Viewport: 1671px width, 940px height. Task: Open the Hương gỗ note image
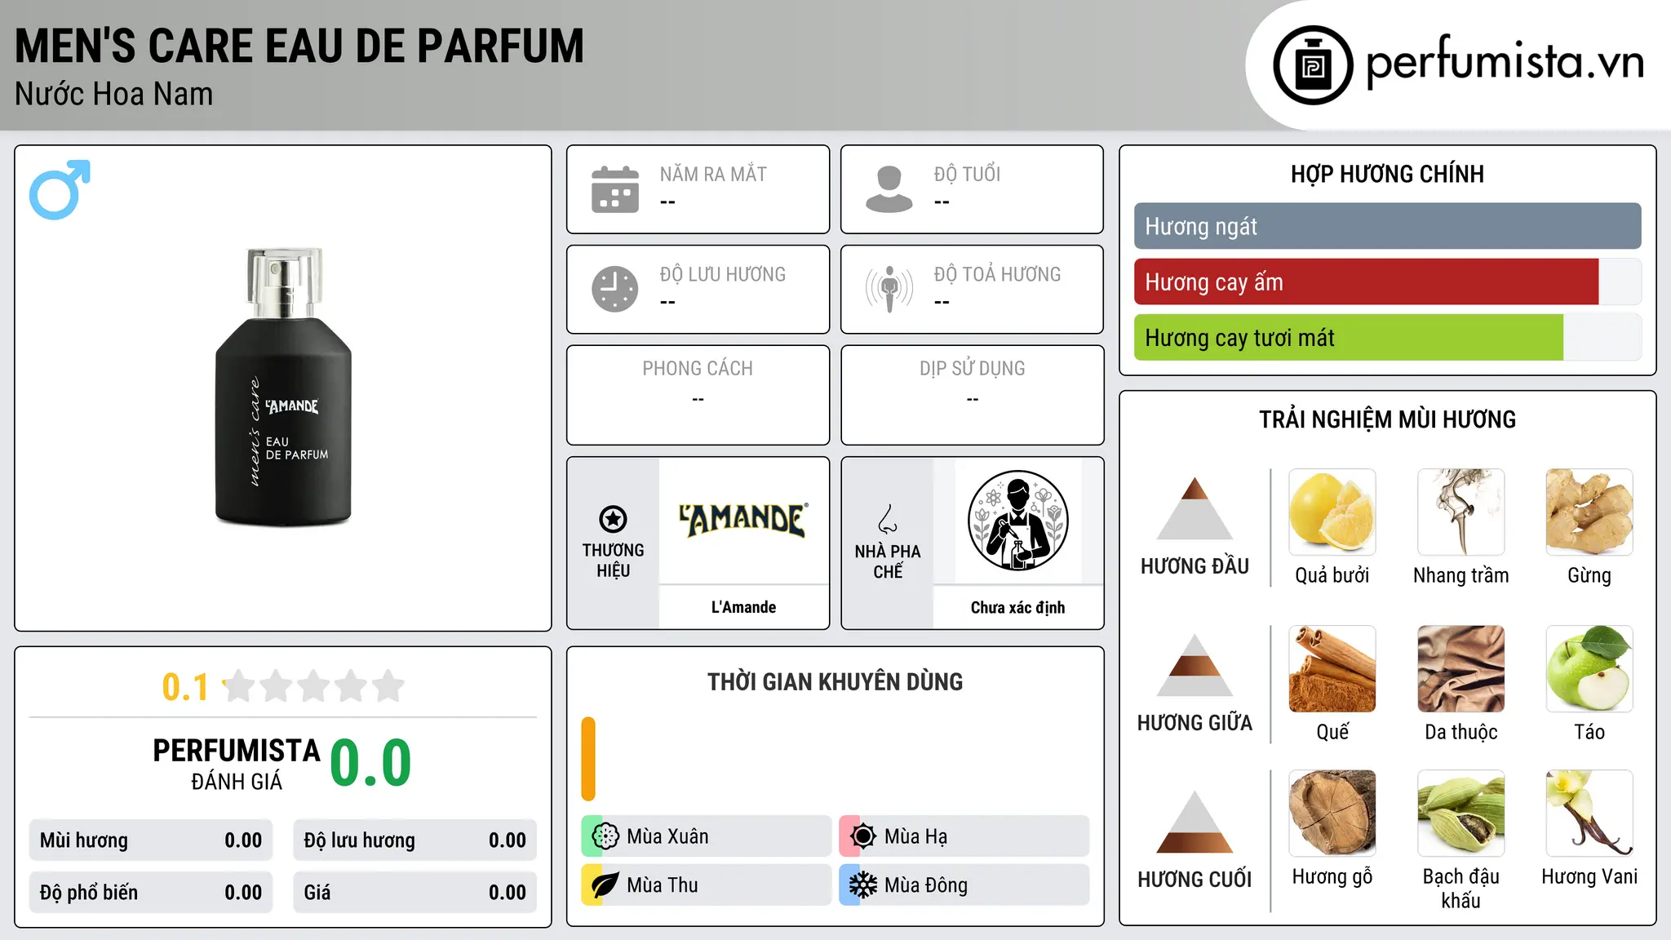[x=1332, y=814]
